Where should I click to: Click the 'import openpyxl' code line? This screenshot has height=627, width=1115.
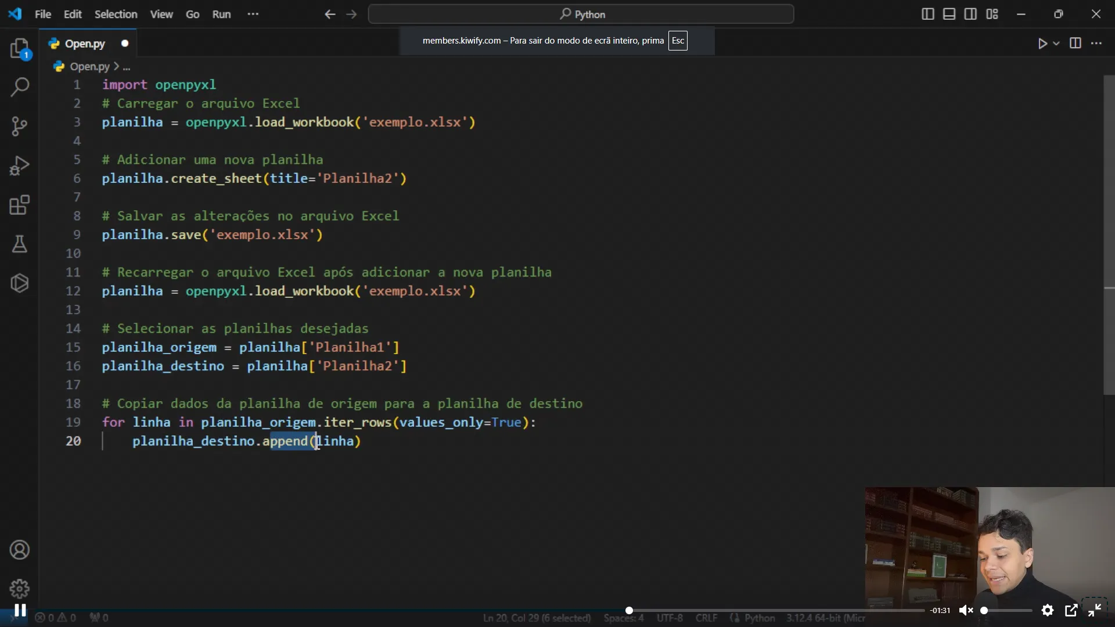click(159, 85)
